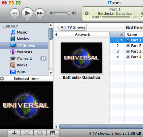This screenshot has width=143, height=137.
Task: Click the playback progress bar in the display
Action: pos(115,17)
